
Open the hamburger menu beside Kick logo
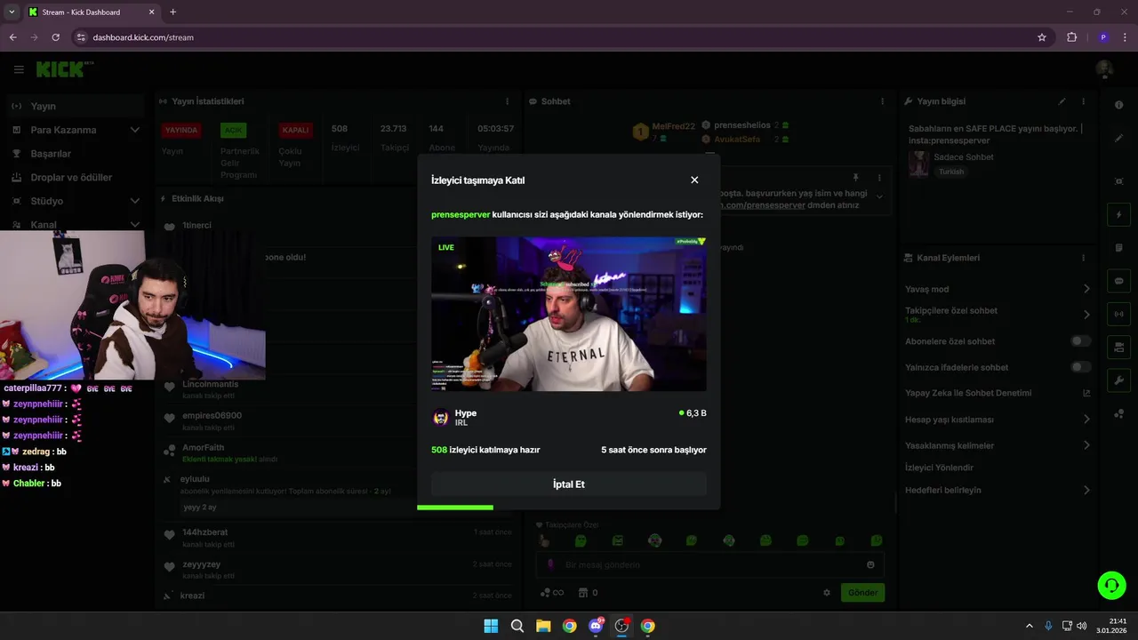19,69
